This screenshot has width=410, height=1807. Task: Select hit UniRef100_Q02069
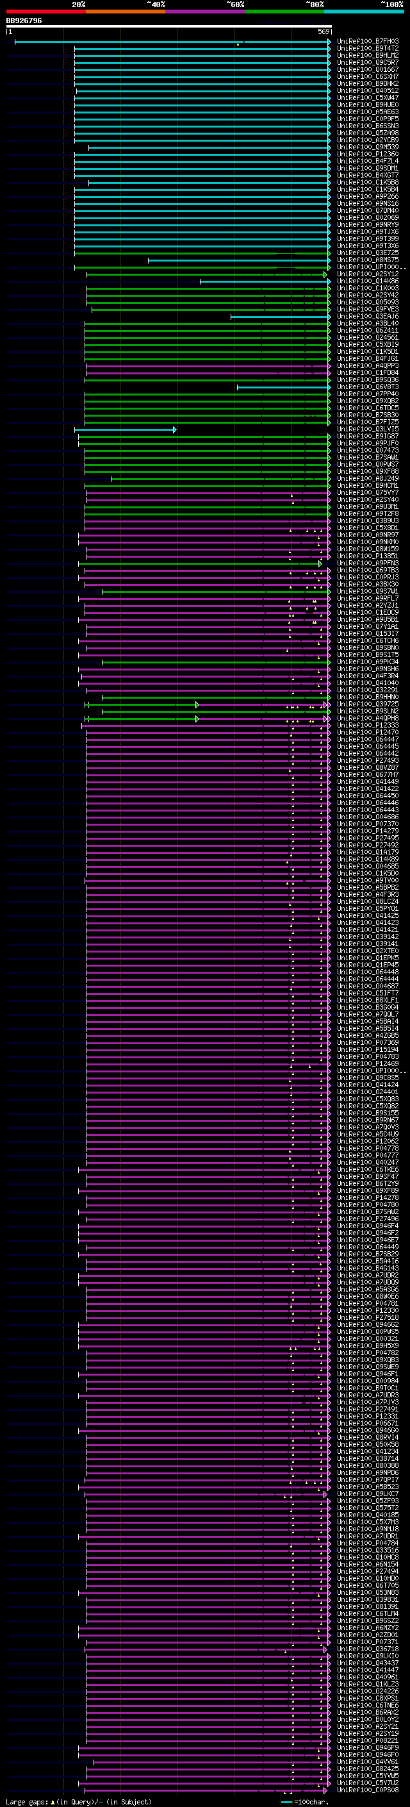coord(368,217)
